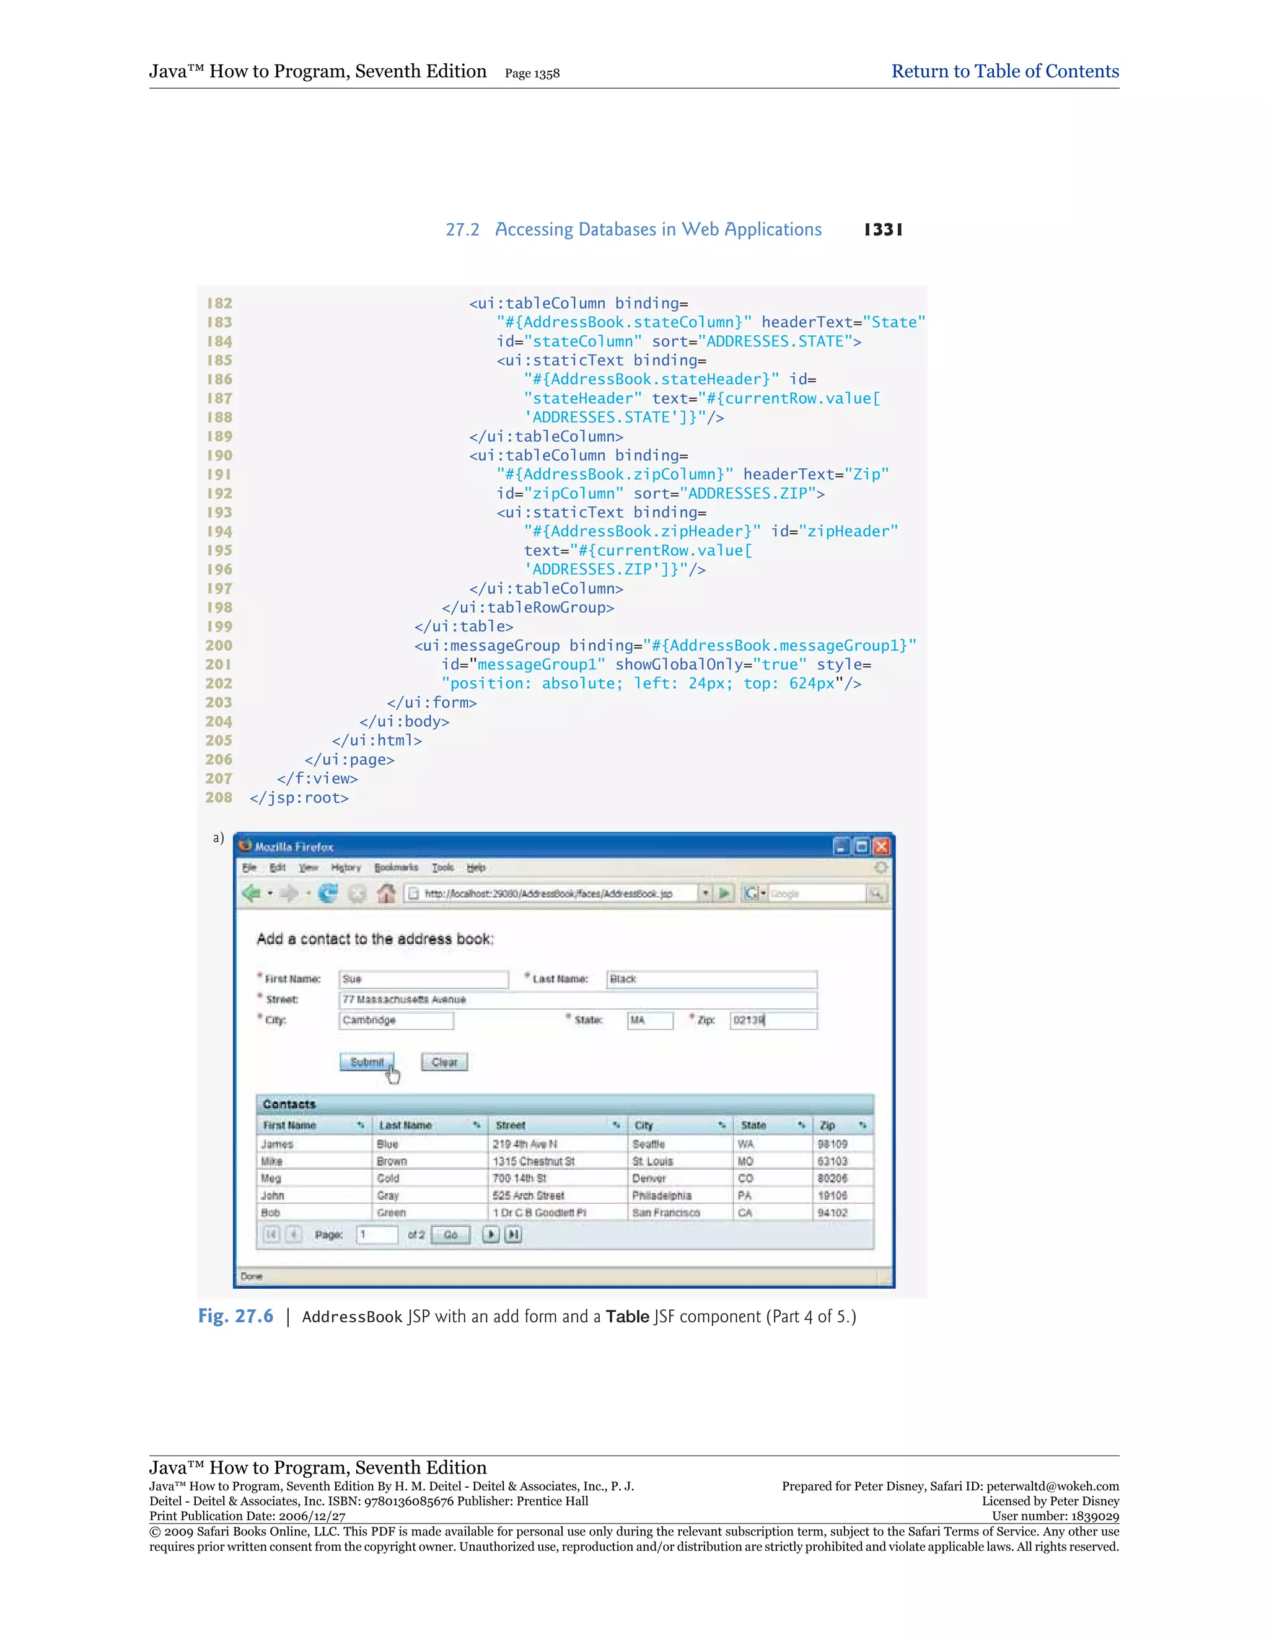The image size is (1269, 1642).
Task: Click the Clear button
Action: point(444,1061)
